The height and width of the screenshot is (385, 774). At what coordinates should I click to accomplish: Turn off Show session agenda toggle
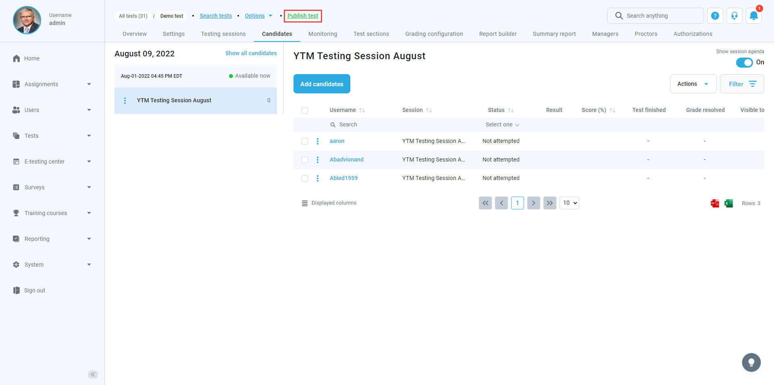click(744, 62)
